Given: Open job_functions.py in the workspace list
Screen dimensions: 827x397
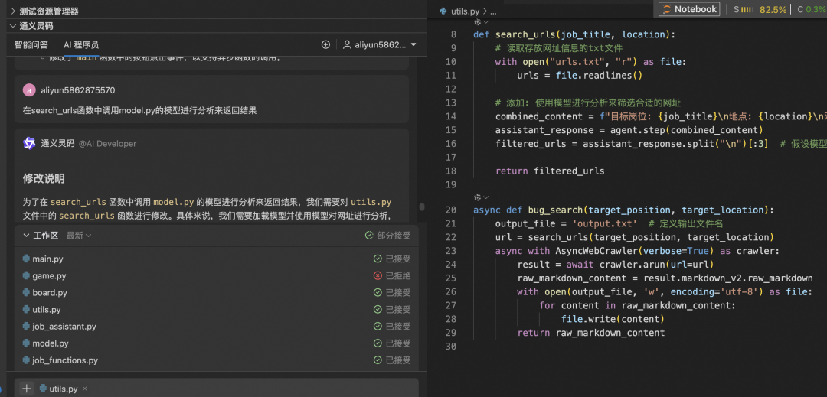Looking at the screenshot, I should tap(65, 360).
